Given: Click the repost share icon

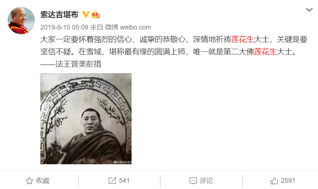Looking at the screenshot, I should click(x=112, y=181).
